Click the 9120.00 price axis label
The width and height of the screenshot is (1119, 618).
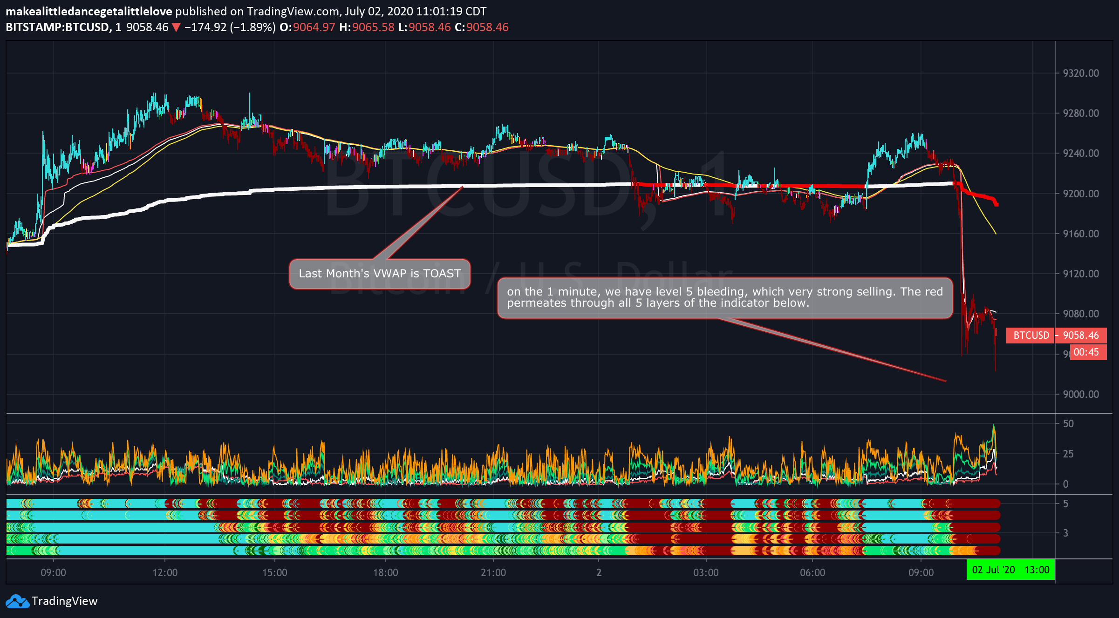[x=1081, y=274]
